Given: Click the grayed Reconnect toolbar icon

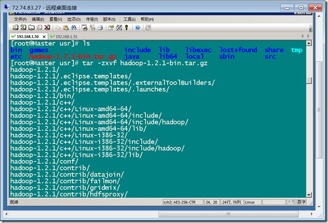Looking at the screenshot, I should pos(39,28).
